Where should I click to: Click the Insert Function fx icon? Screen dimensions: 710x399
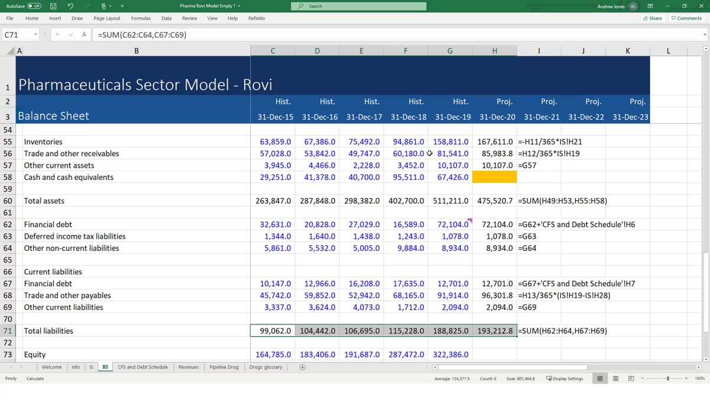[85, 35]
